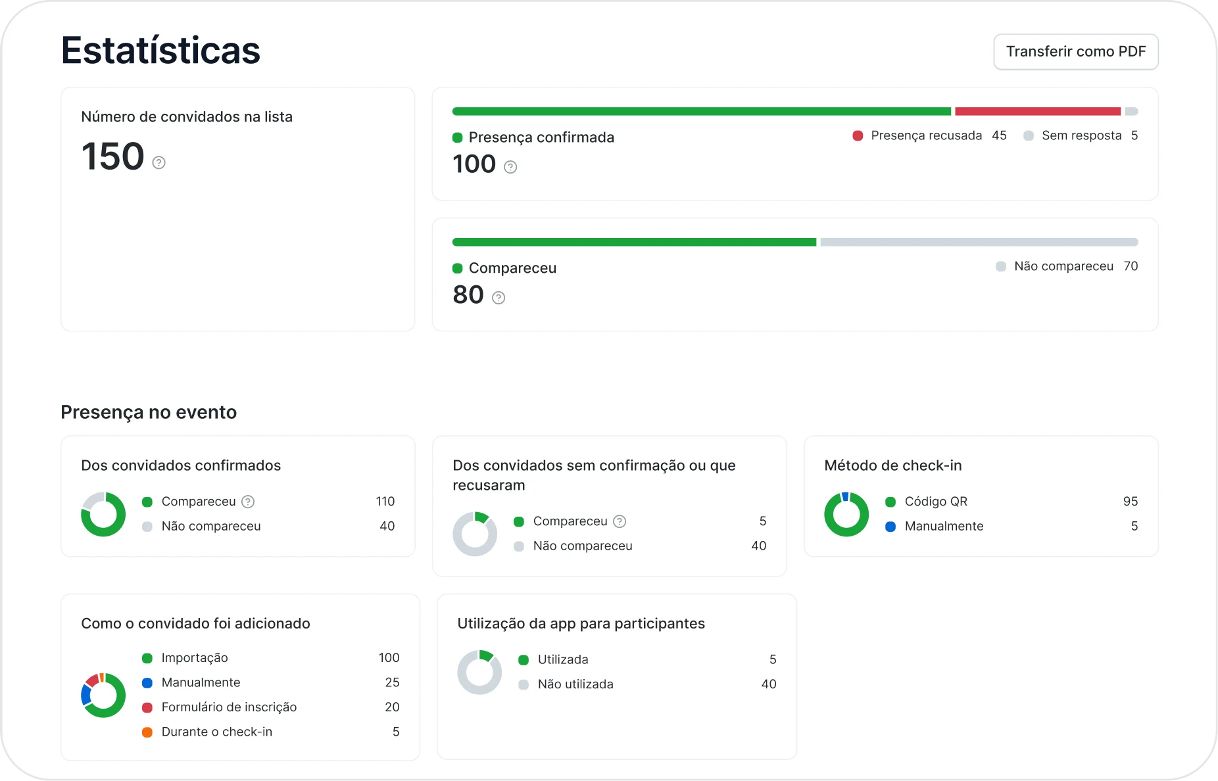Click red Presença recusada bar segment
Screen dimensions: 1218x781
pos(1038,112)
